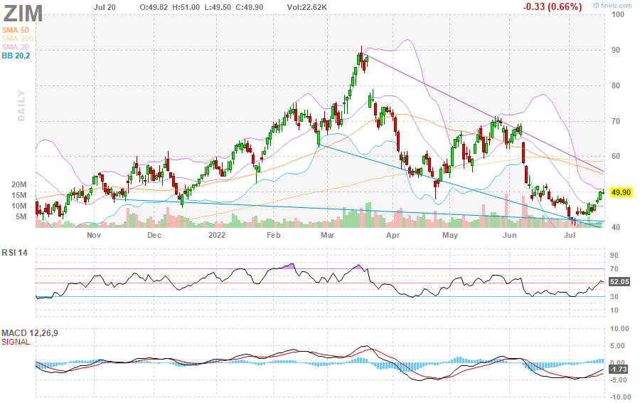Click the 60 price axis label
This screenshot has height=403, width=640.
coord(616,157)
